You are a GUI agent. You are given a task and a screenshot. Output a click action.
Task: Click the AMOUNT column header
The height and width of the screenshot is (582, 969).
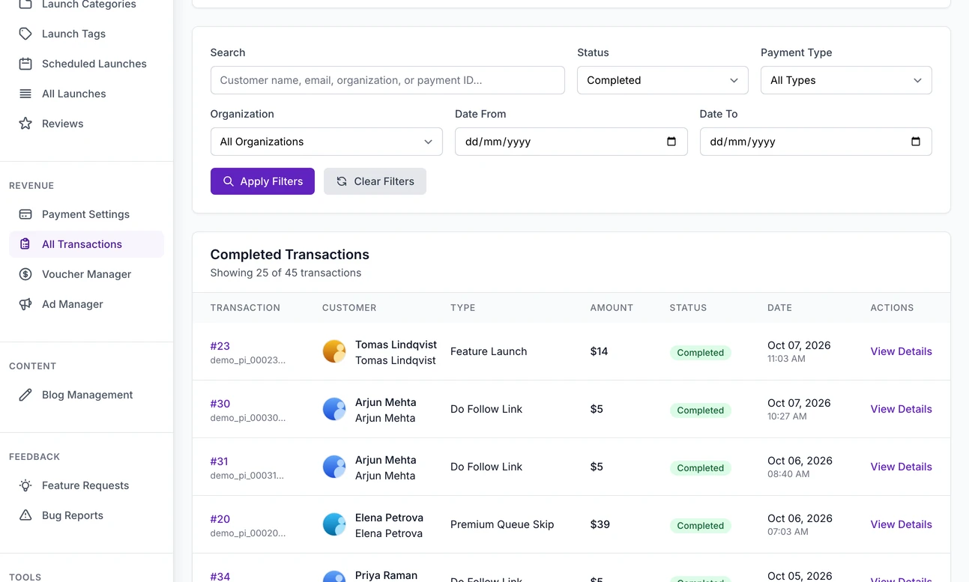612,308
